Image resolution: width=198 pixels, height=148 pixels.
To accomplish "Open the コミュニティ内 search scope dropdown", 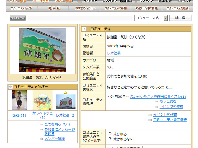I will pyautogui.click(x=151, y=18).
